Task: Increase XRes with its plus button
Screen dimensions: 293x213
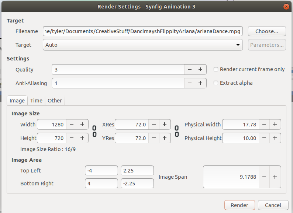Action: tap(165, 124)
